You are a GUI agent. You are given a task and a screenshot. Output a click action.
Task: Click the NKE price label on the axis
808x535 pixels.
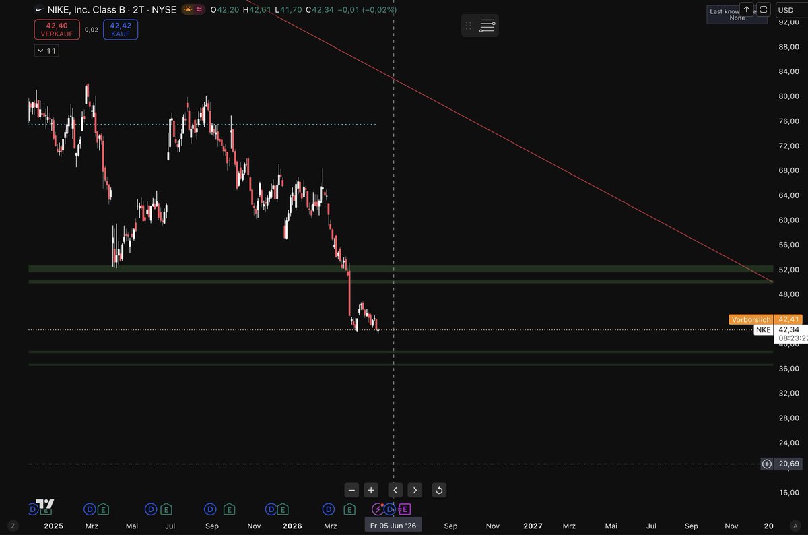[x=763, y=329]
